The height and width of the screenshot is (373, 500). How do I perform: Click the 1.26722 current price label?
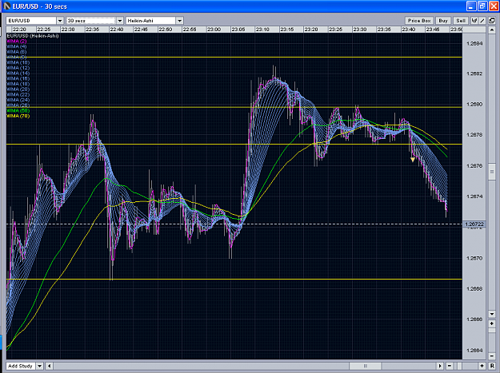point(474,224)
